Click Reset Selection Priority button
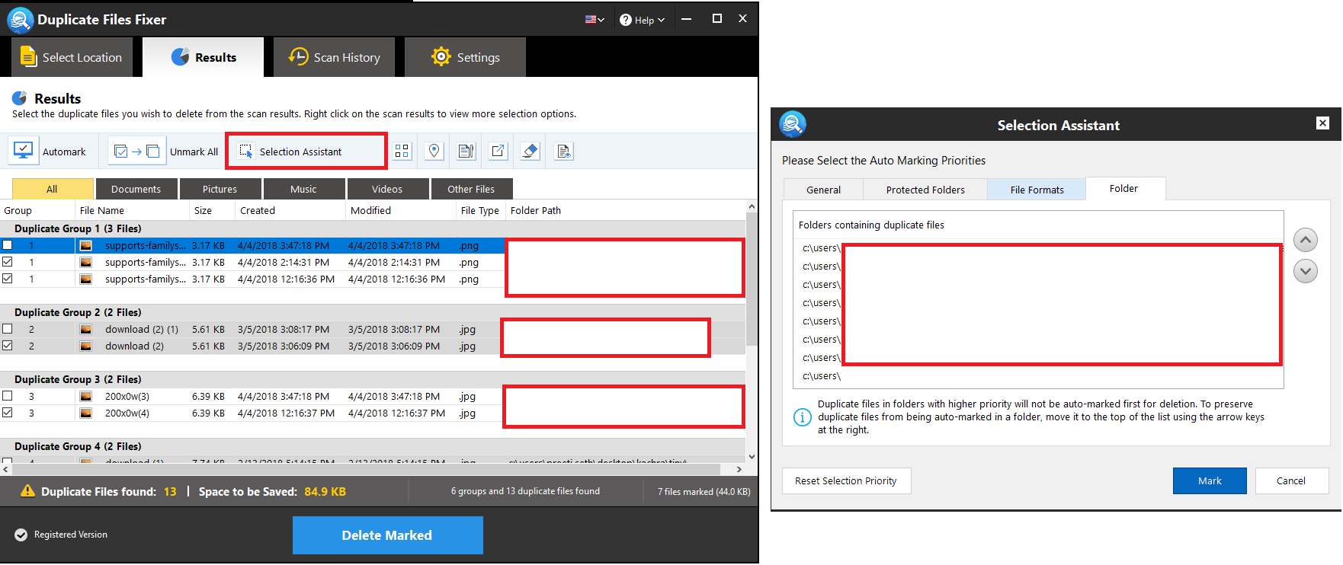 point(846,480)
